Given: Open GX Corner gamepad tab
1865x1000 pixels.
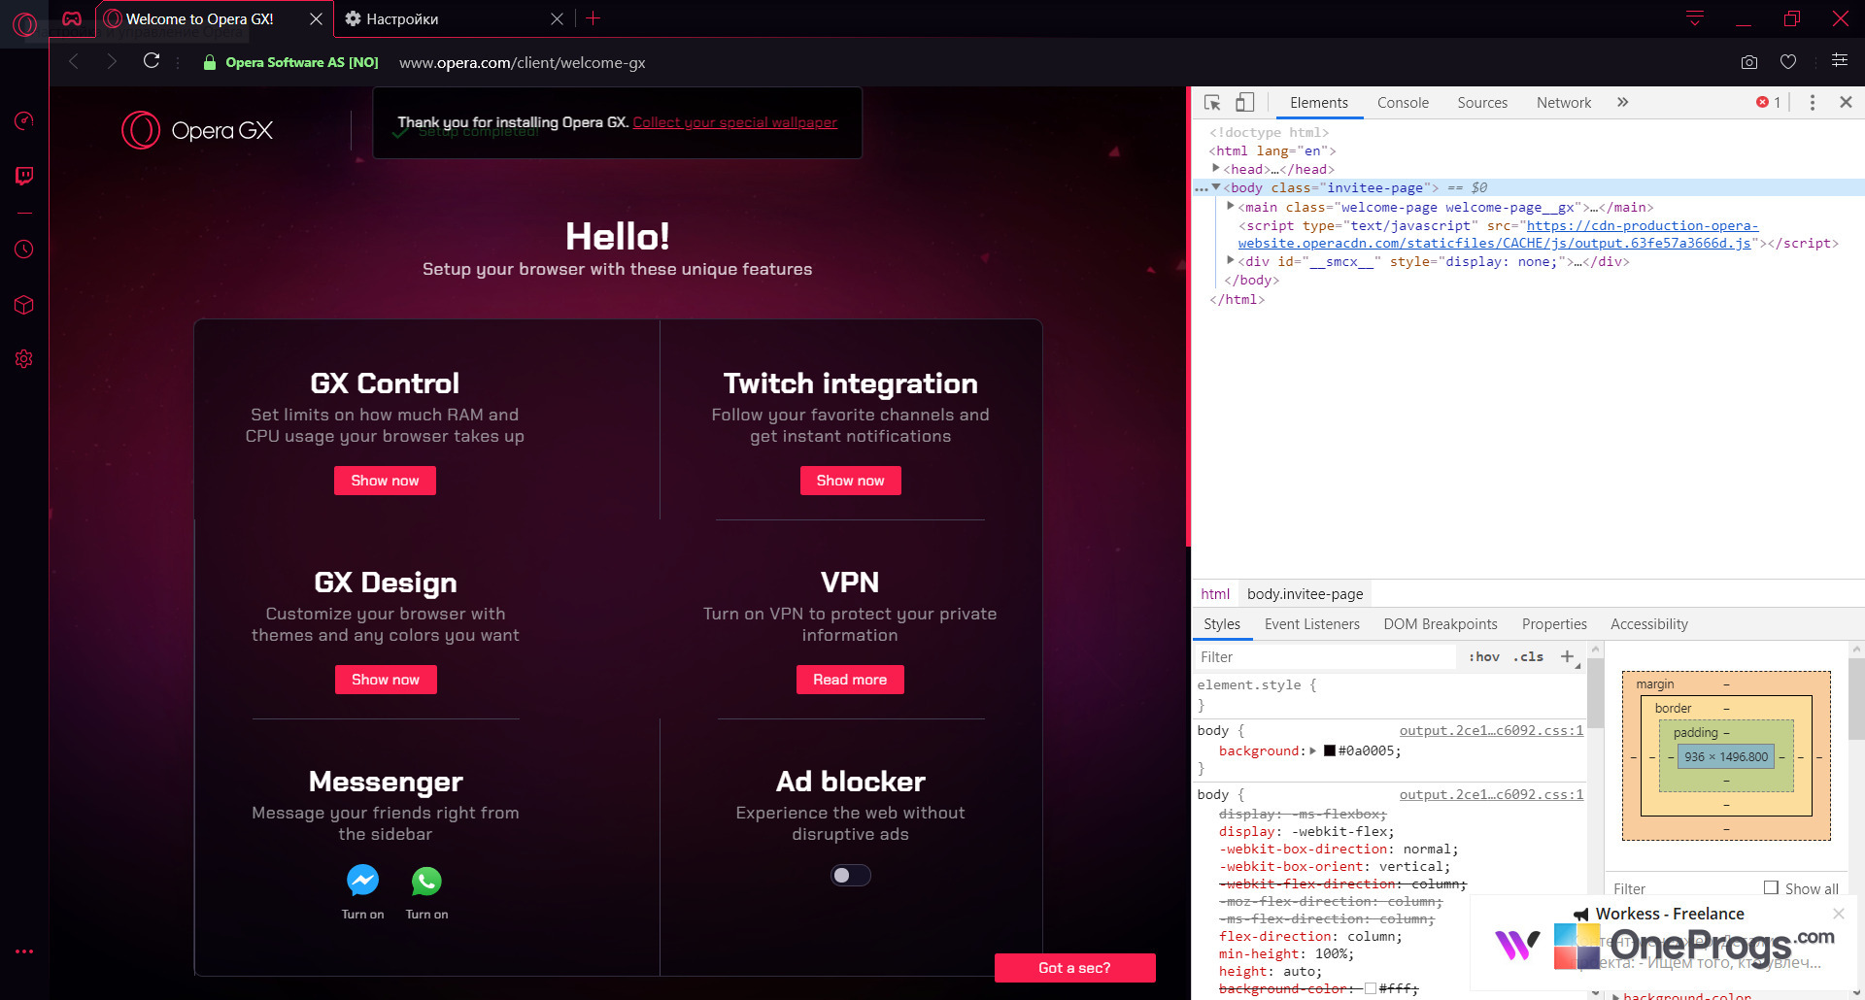Looking at the screenshot, I should (72, 18).
